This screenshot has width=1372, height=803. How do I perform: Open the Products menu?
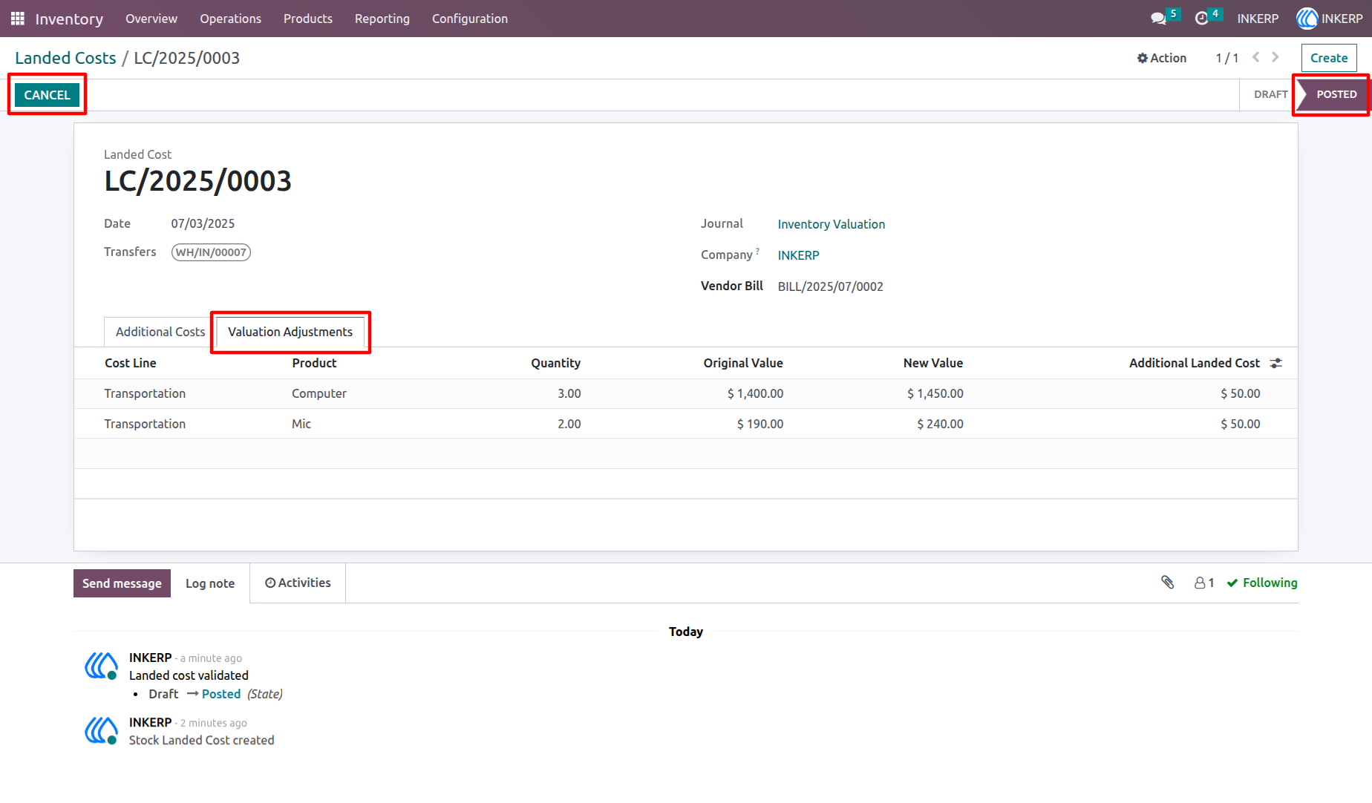pyautogui.click(x=308, y=19)
